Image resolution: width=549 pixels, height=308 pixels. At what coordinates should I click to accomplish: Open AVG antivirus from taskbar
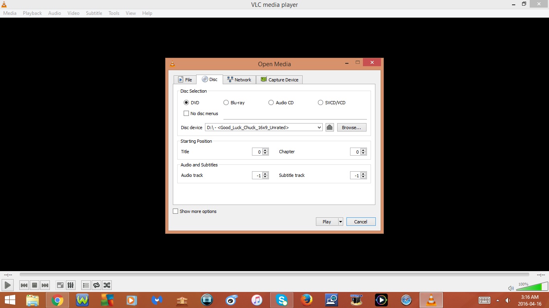coord(107,300)
